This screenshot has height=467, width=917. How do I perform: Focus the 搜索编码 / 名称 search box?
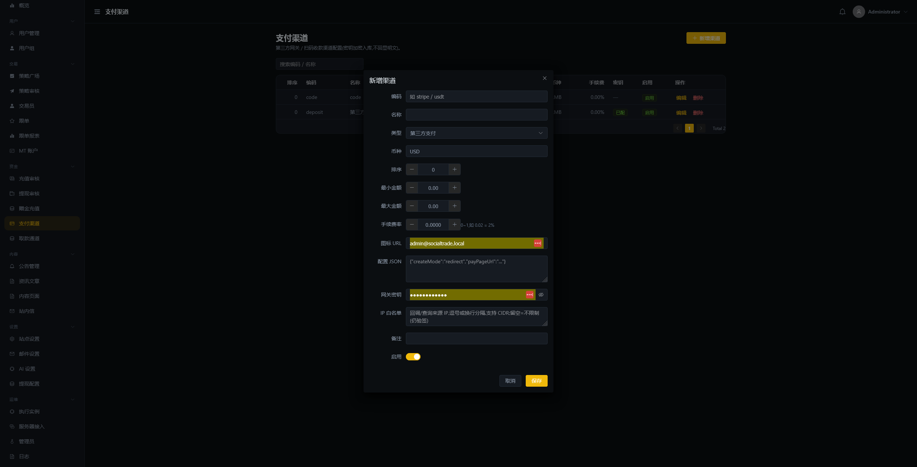[319, 64]
